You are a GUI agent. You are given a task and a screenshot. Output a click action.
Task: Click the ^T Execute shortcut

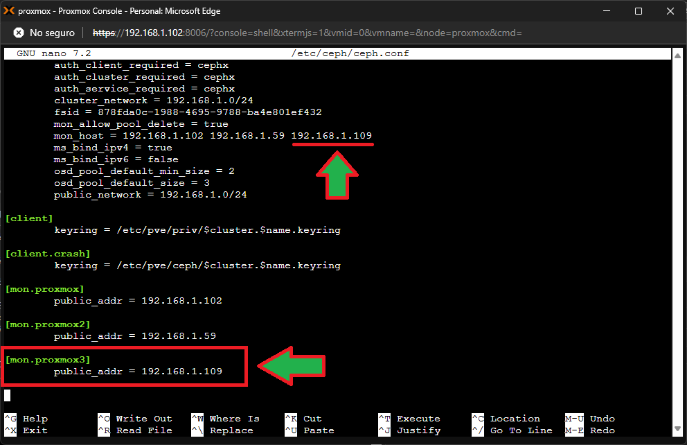pos(409,419)
